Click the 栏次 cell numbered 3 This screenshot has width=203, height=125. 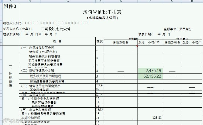tap(100, 65)
